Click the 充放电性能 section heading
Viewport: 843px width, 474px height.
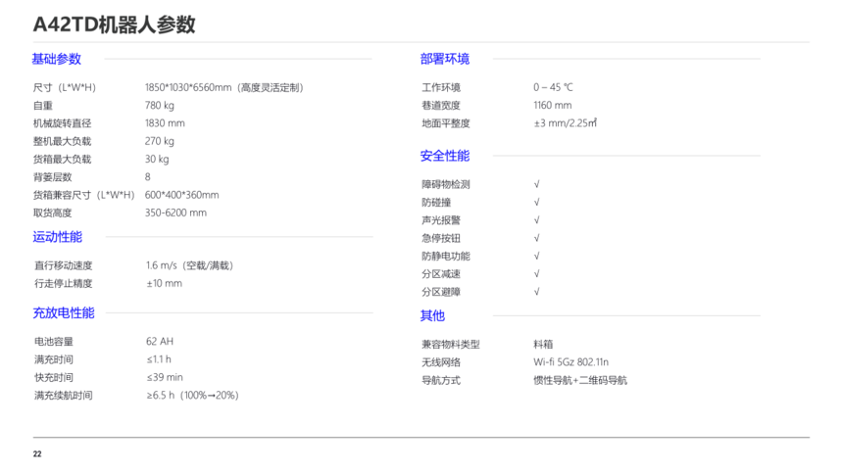coord(64,313)
